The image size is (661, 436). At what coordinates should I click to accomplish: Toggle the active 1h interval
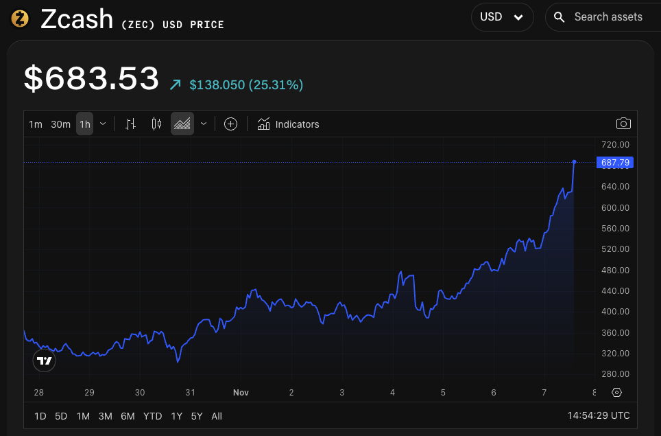84,124
